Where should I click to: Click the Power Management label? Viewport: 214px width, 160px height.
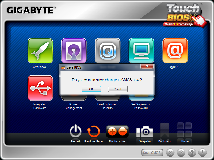74,106
